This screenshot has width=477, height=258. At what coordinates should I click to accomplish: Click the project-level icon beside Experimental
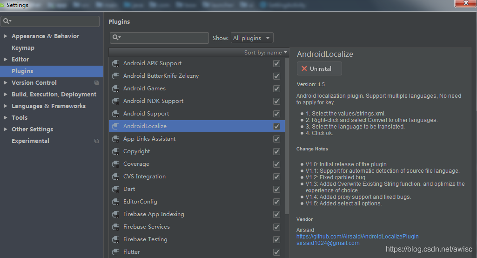point(96,141)
